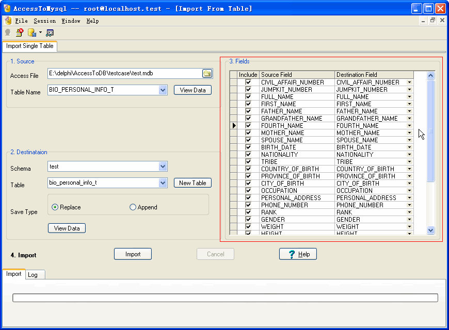The height and width of the screenshot is (330, 449).
Task: Click the help question mark button
Action: [298, 254]
